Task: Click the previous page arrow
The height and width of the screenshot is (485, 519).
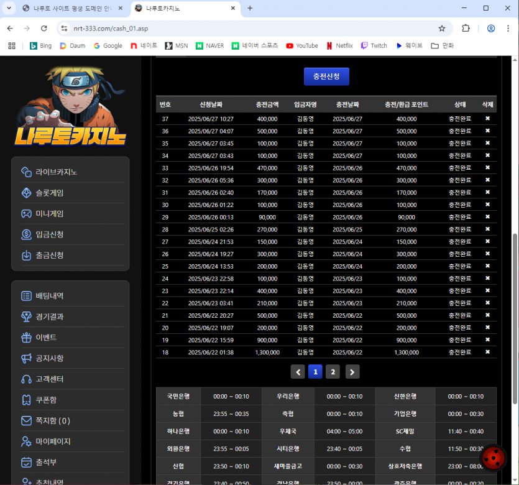Action: 298,372
